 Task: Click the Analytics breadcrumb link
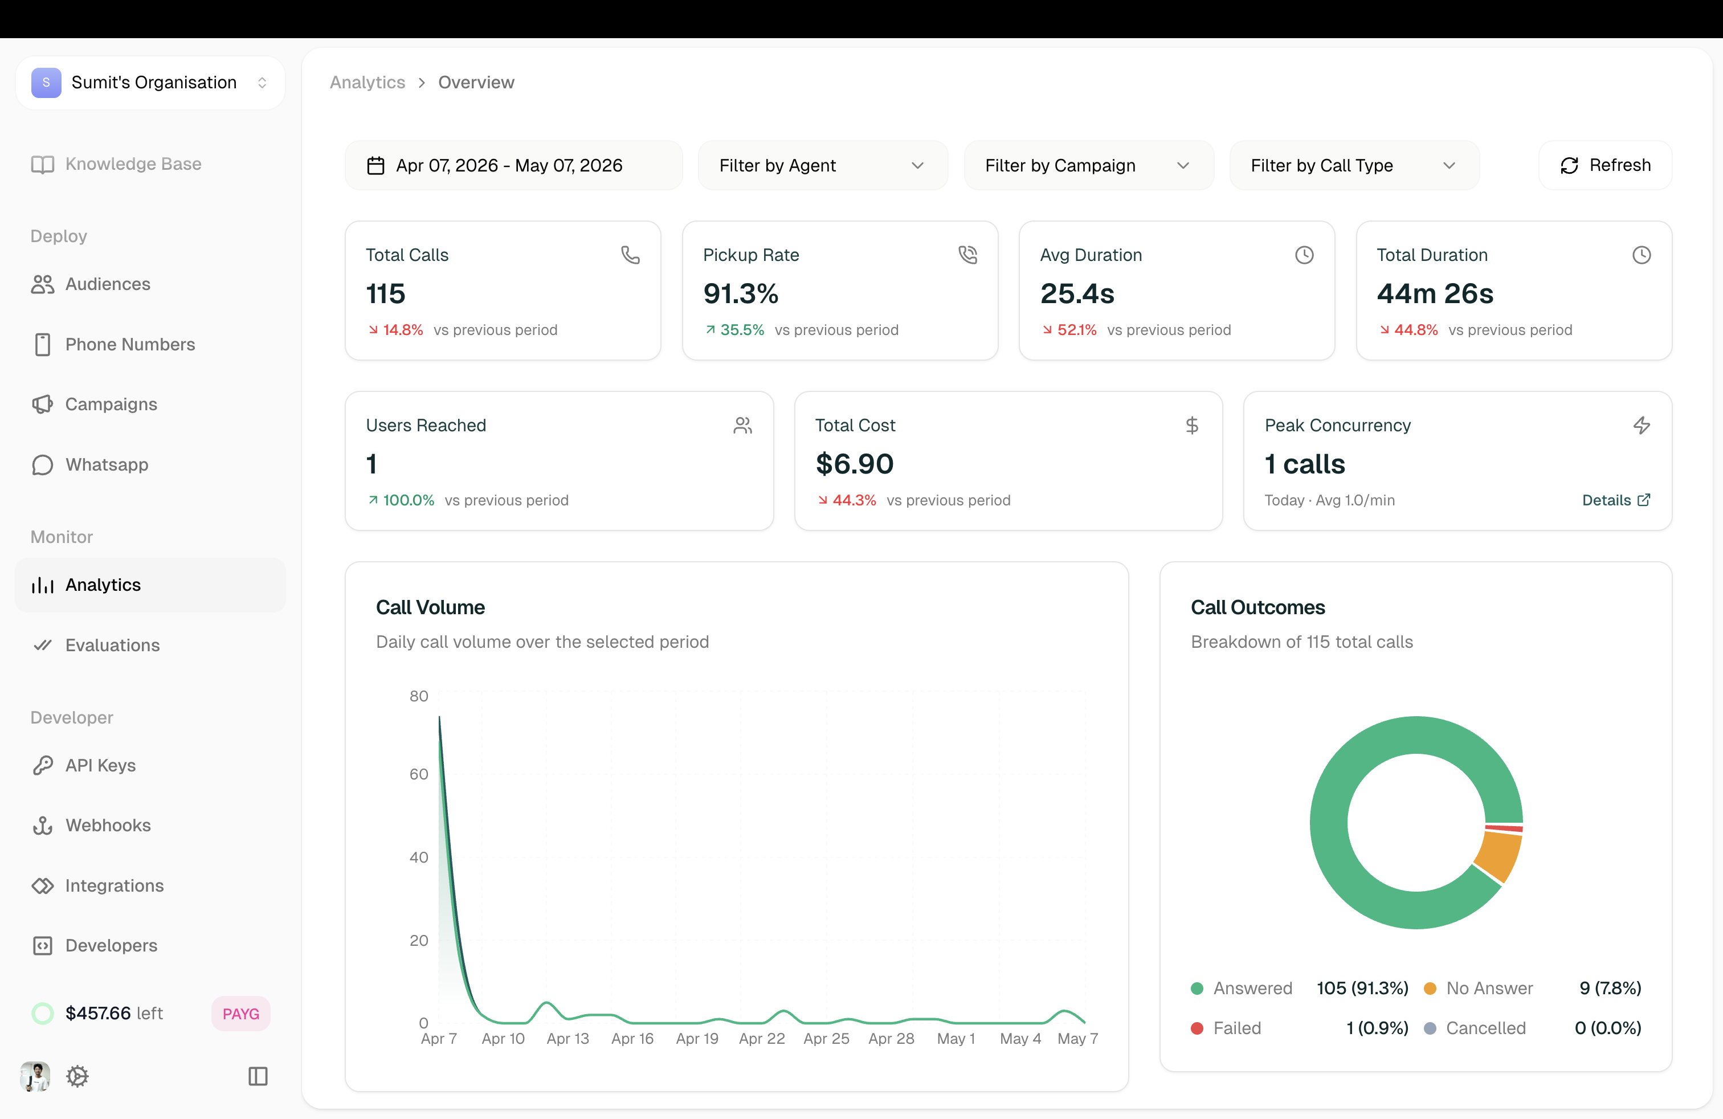(367, 83)
